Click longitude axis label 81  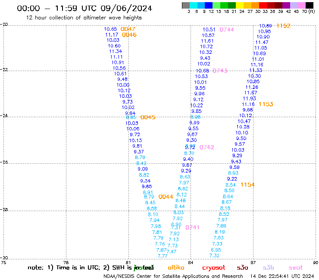point(128,262)
